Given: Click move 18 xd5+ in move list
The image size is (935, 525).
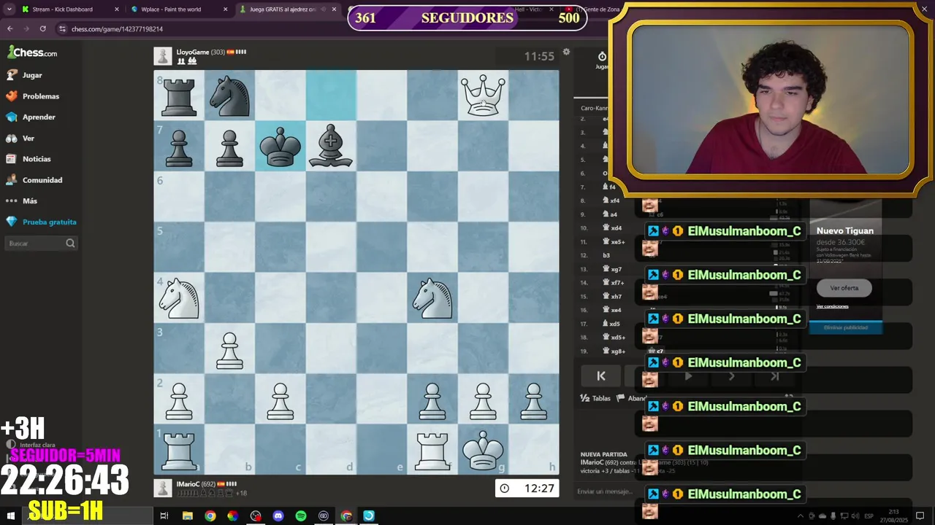Looking at the screenshot, I should (614, 338).
